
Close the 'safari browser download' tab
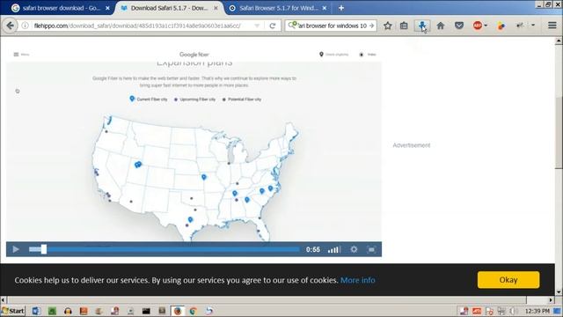[107, 8]
